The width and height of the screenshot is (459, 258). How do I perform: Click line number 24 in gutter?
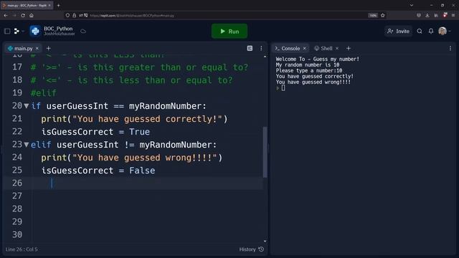point(17,158)
